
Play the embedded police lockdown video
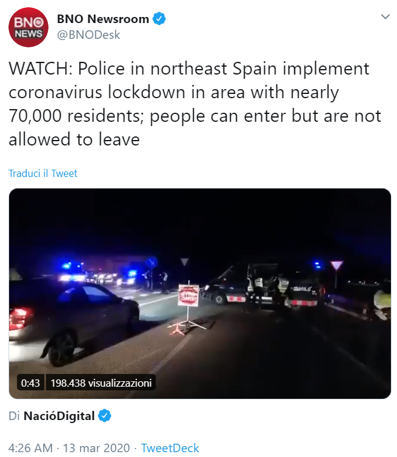(x=200, y=293)
